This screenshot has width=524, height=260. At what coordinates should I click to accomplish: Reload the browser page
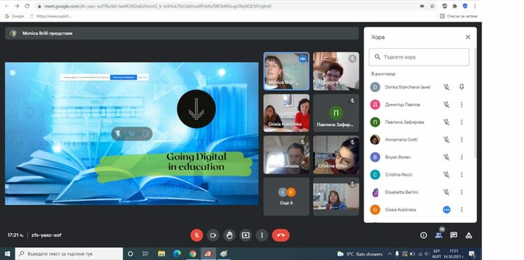(x=27, y=6)
